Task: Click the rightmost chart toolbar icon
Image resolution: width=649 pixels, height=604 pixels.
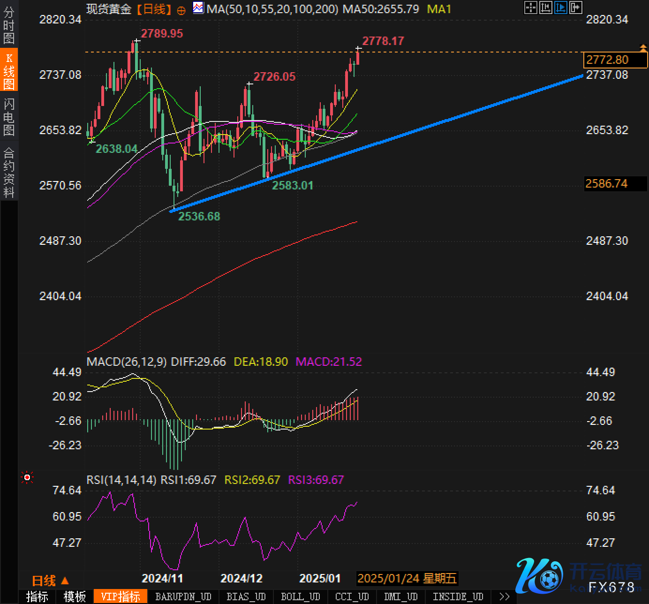Action: [575, 8]
